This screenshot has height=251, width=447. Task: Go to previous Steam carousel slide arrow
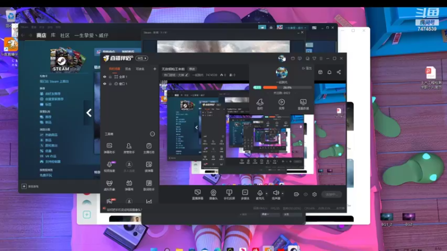tap(89, 113)
